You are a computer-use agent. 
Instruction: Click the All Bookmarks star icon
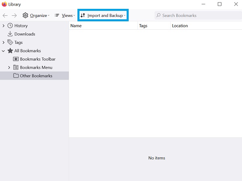(10, 51)
